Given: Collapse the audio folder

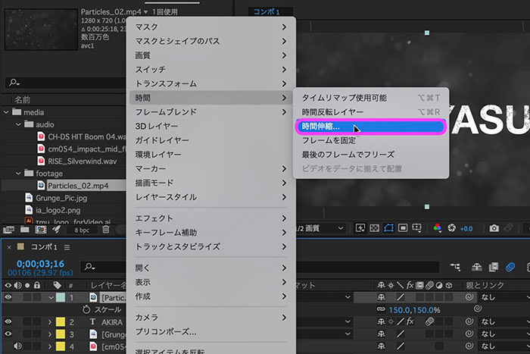Looking at the screenshot, I should (x=18, y=124).
